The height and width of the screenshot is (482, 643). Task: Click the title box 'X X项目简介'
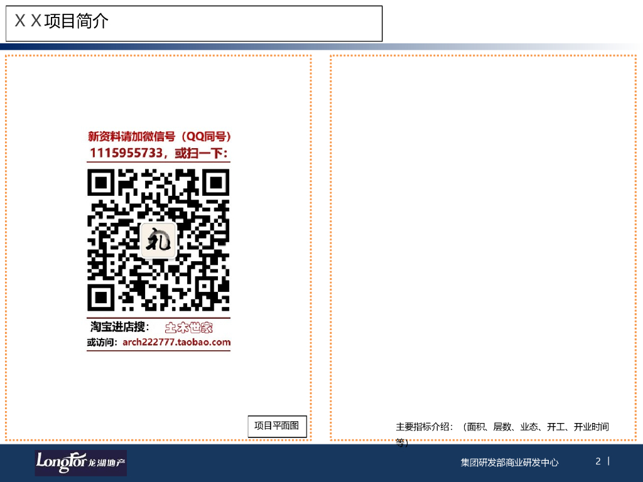click(194, 23)
